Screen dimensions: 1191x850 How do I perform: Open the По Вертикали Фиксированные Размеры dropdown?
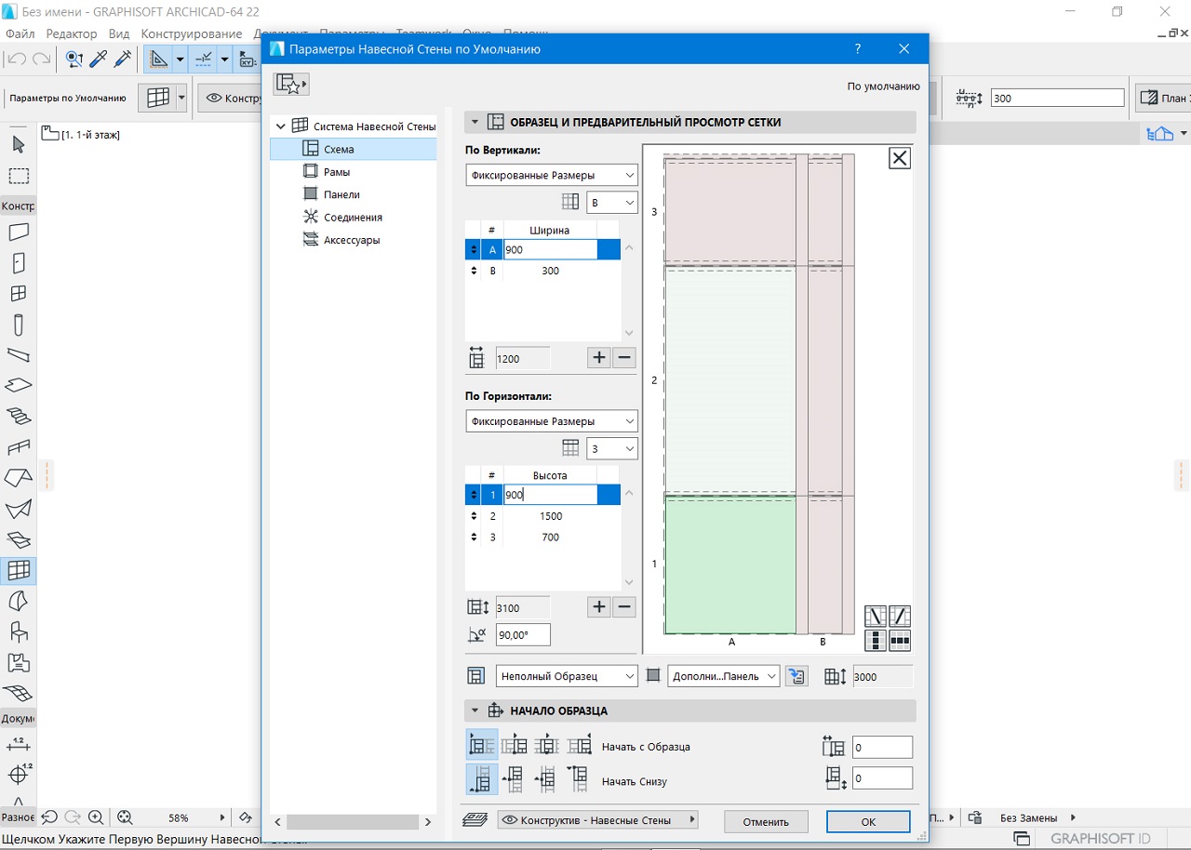pyautogui.click(x=551, y=175)
